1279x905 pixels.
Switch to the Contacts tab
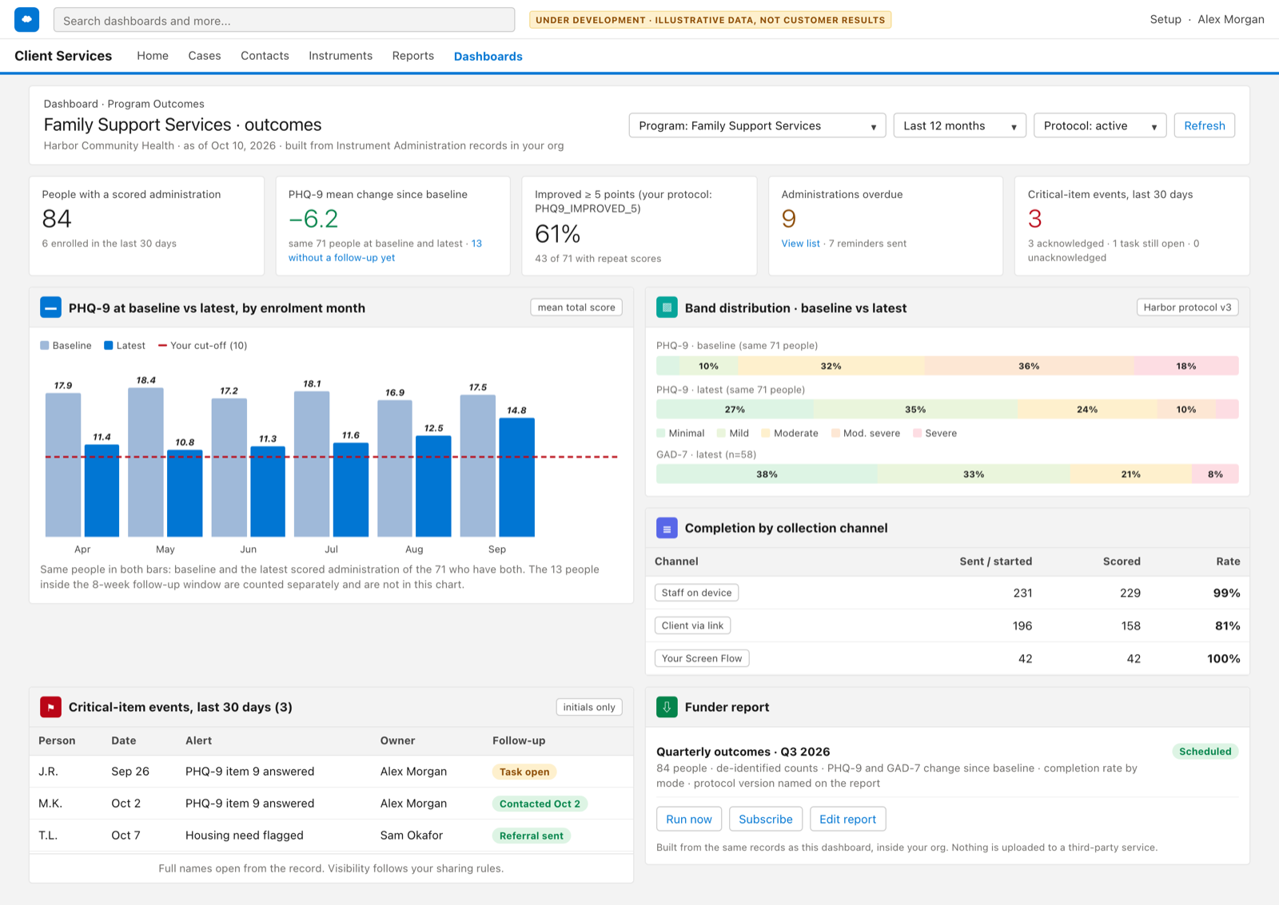pos(265,56)
